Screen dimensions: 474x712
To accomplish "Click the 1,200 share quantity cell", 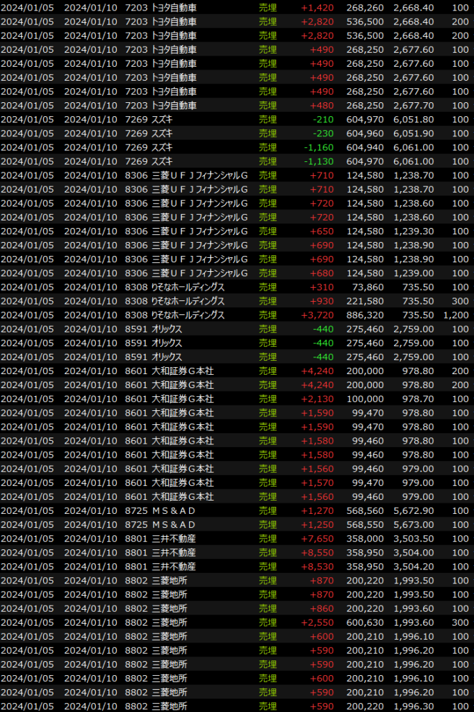I will [x=457, y=315].
